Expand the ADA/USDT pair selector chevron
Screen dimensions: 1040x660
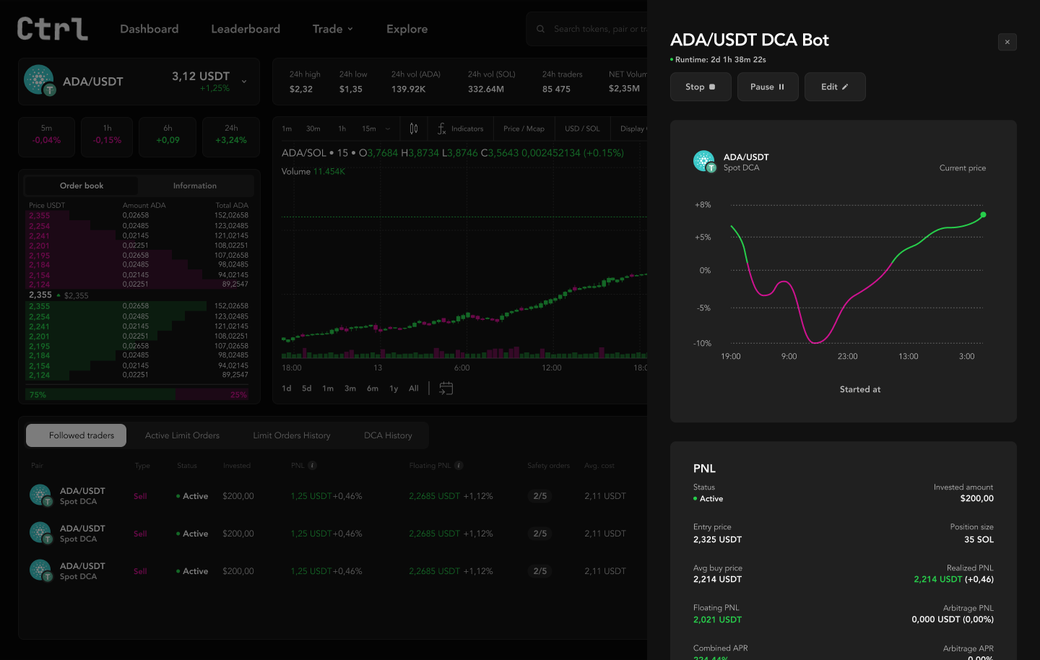pyautogui.click(x=244, y=82)
